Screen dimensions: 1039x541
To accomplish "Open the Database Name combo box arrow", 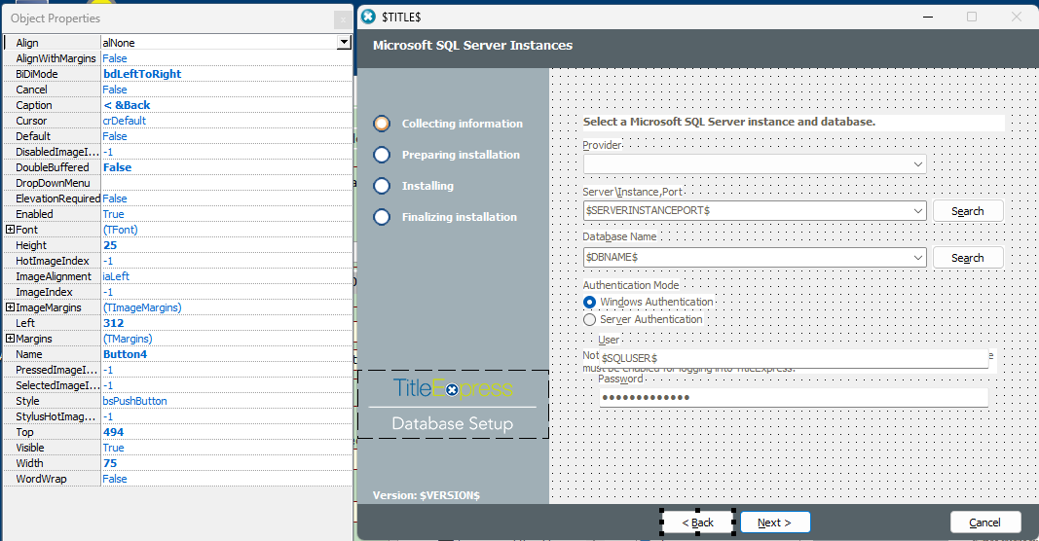I will pos(917,257).
